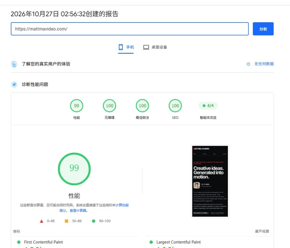Screen dimensions: 290x248
Task: Click green dot beside Largest Contentful Paint
Action: click(151, 242)
